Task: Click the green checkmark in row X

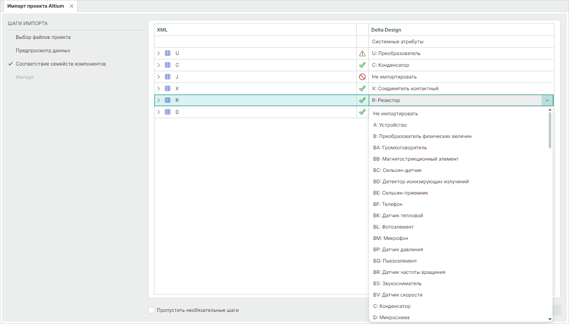Action: point(362,89)
